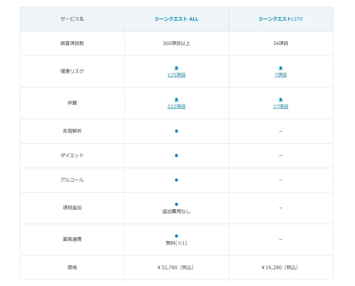Click the blue dot icon for 先祖解析 in ALL column
The width and height of the screenshot is (355, 286).
pos(176,131)
